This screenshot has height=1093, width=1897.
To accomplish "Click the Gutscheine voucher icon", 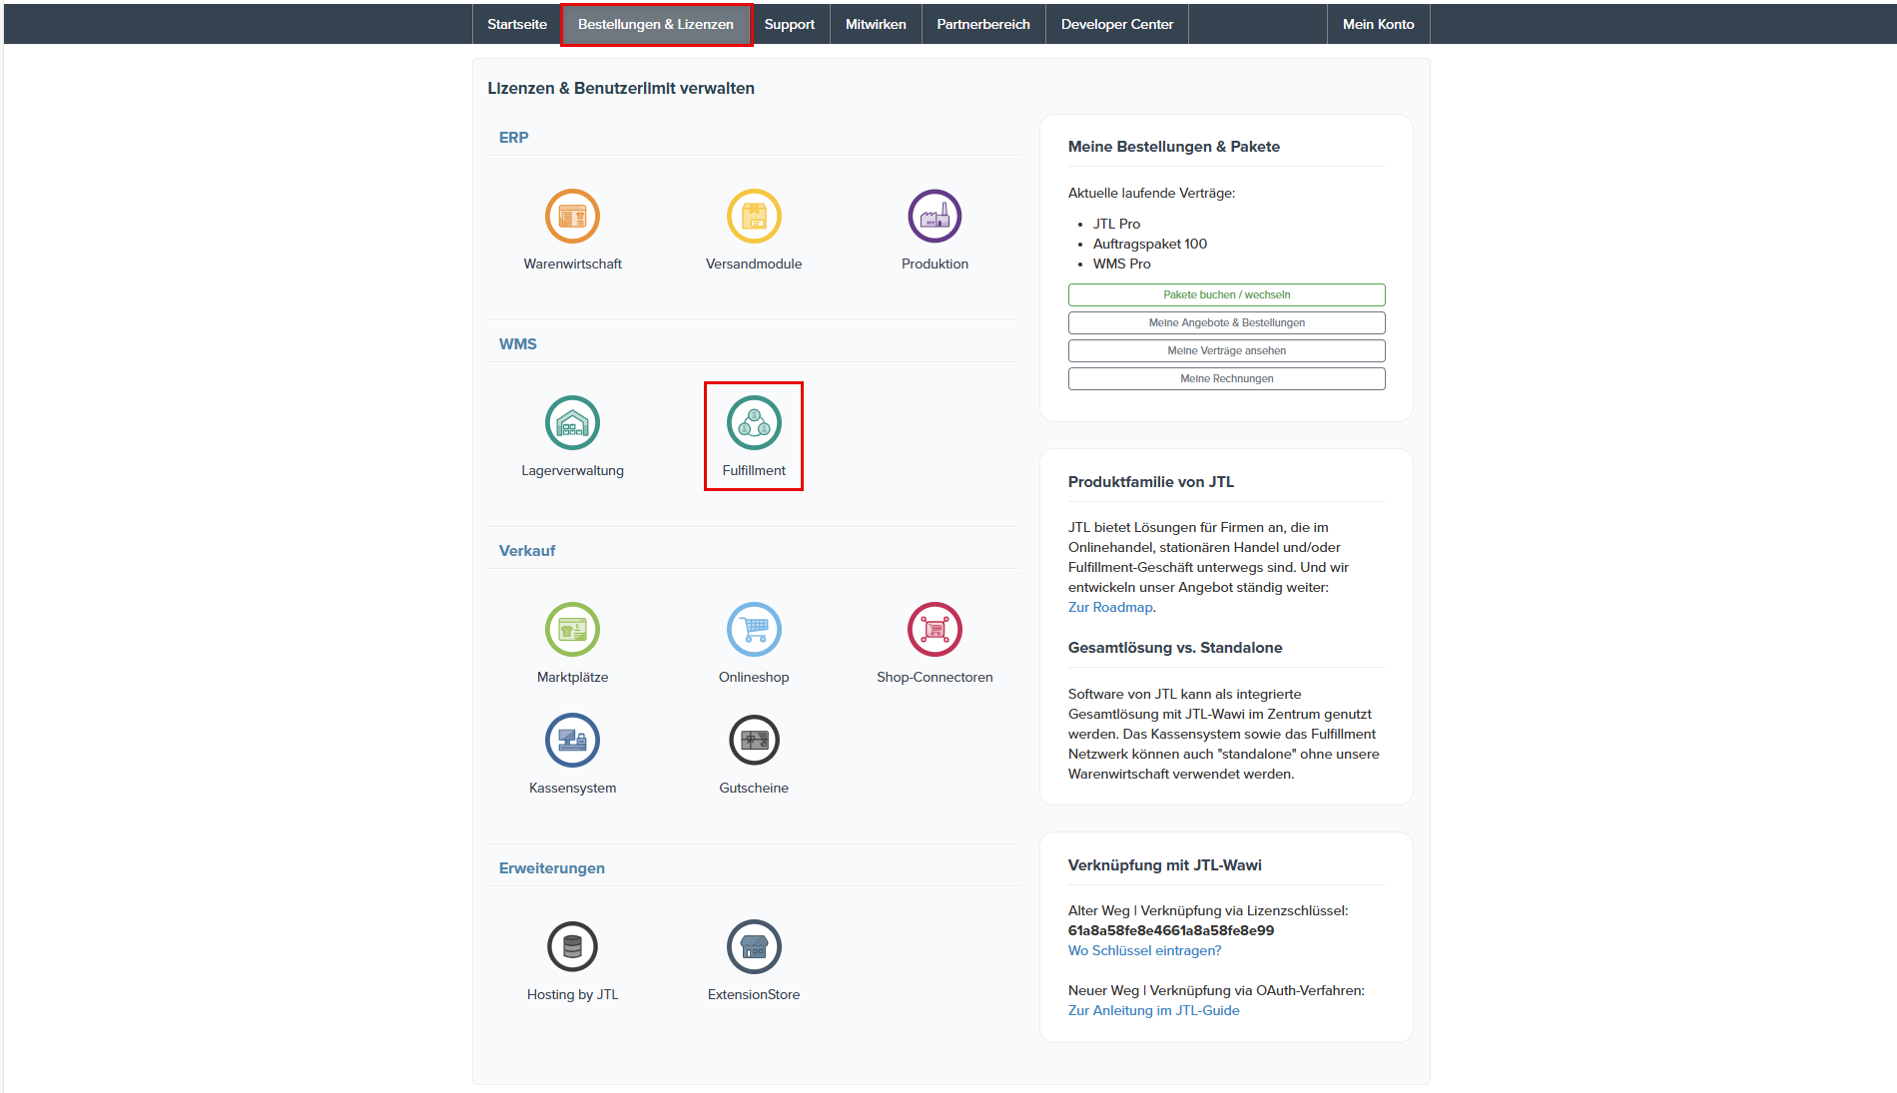I will click(754, 741).
